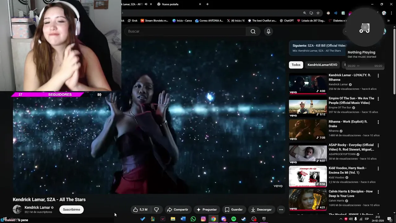
Task: Open the Inicio - Canva bookmark
Action: pyautogui.click(x=182, y=21)
